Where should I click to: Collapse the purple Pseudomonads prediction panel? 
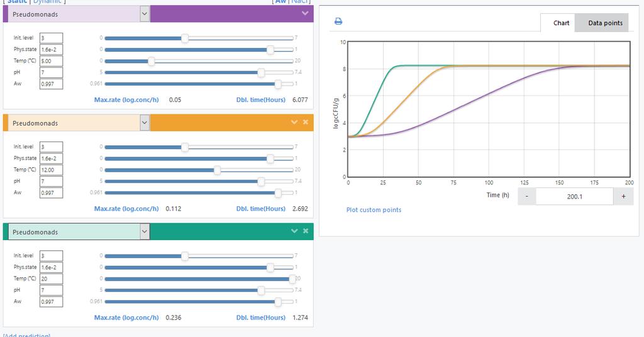(305, 13)
